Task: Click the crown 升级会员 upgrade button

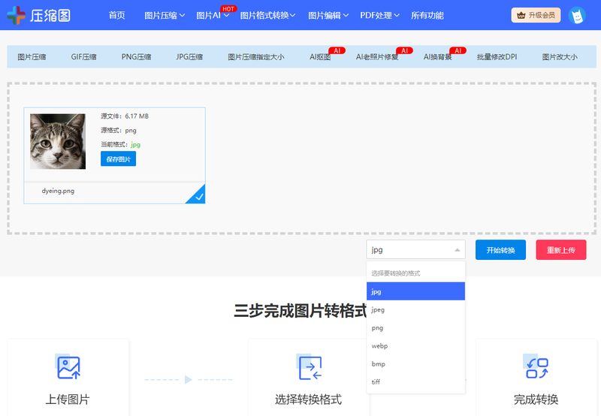Action: (x=536, y=15)
